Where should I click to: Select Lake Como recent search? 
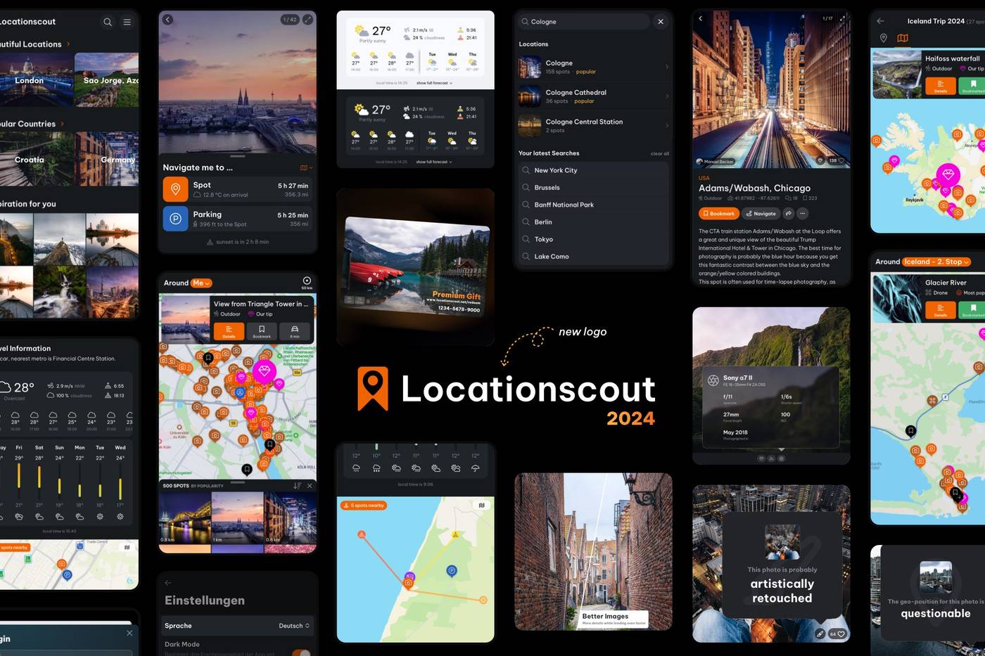click(594, 257)
